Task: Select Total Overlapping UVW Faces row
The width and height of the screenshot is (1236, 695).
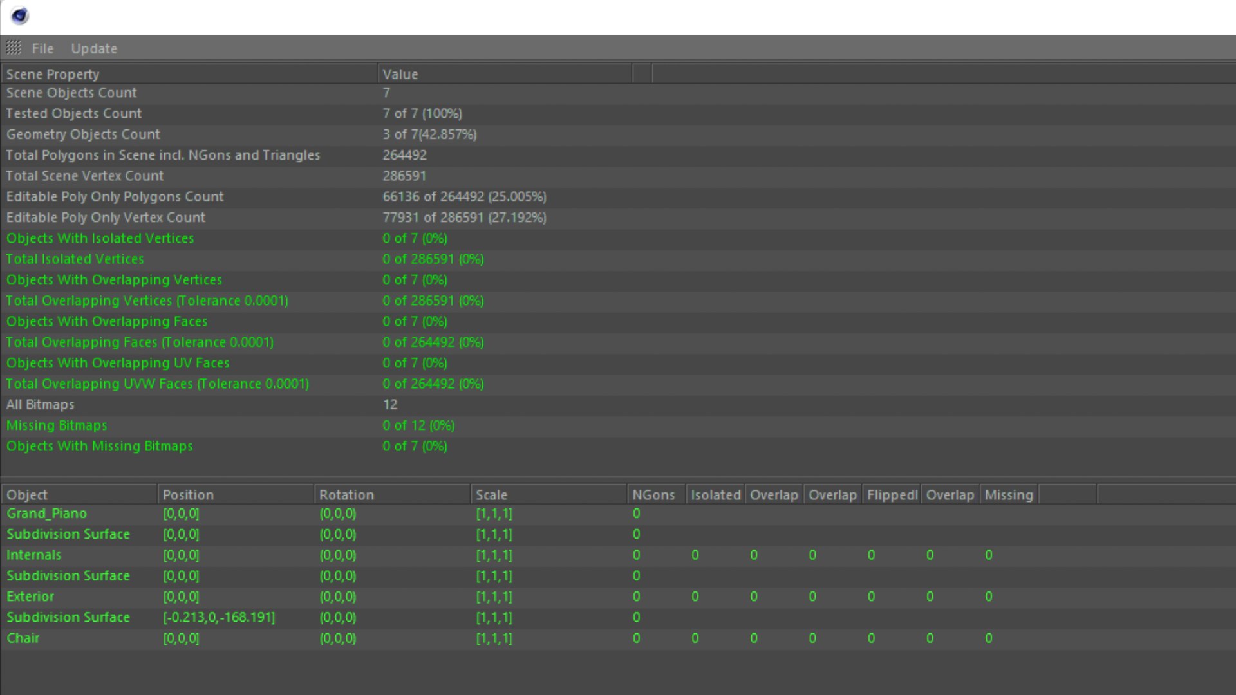Action: click(x=618, y=384)
